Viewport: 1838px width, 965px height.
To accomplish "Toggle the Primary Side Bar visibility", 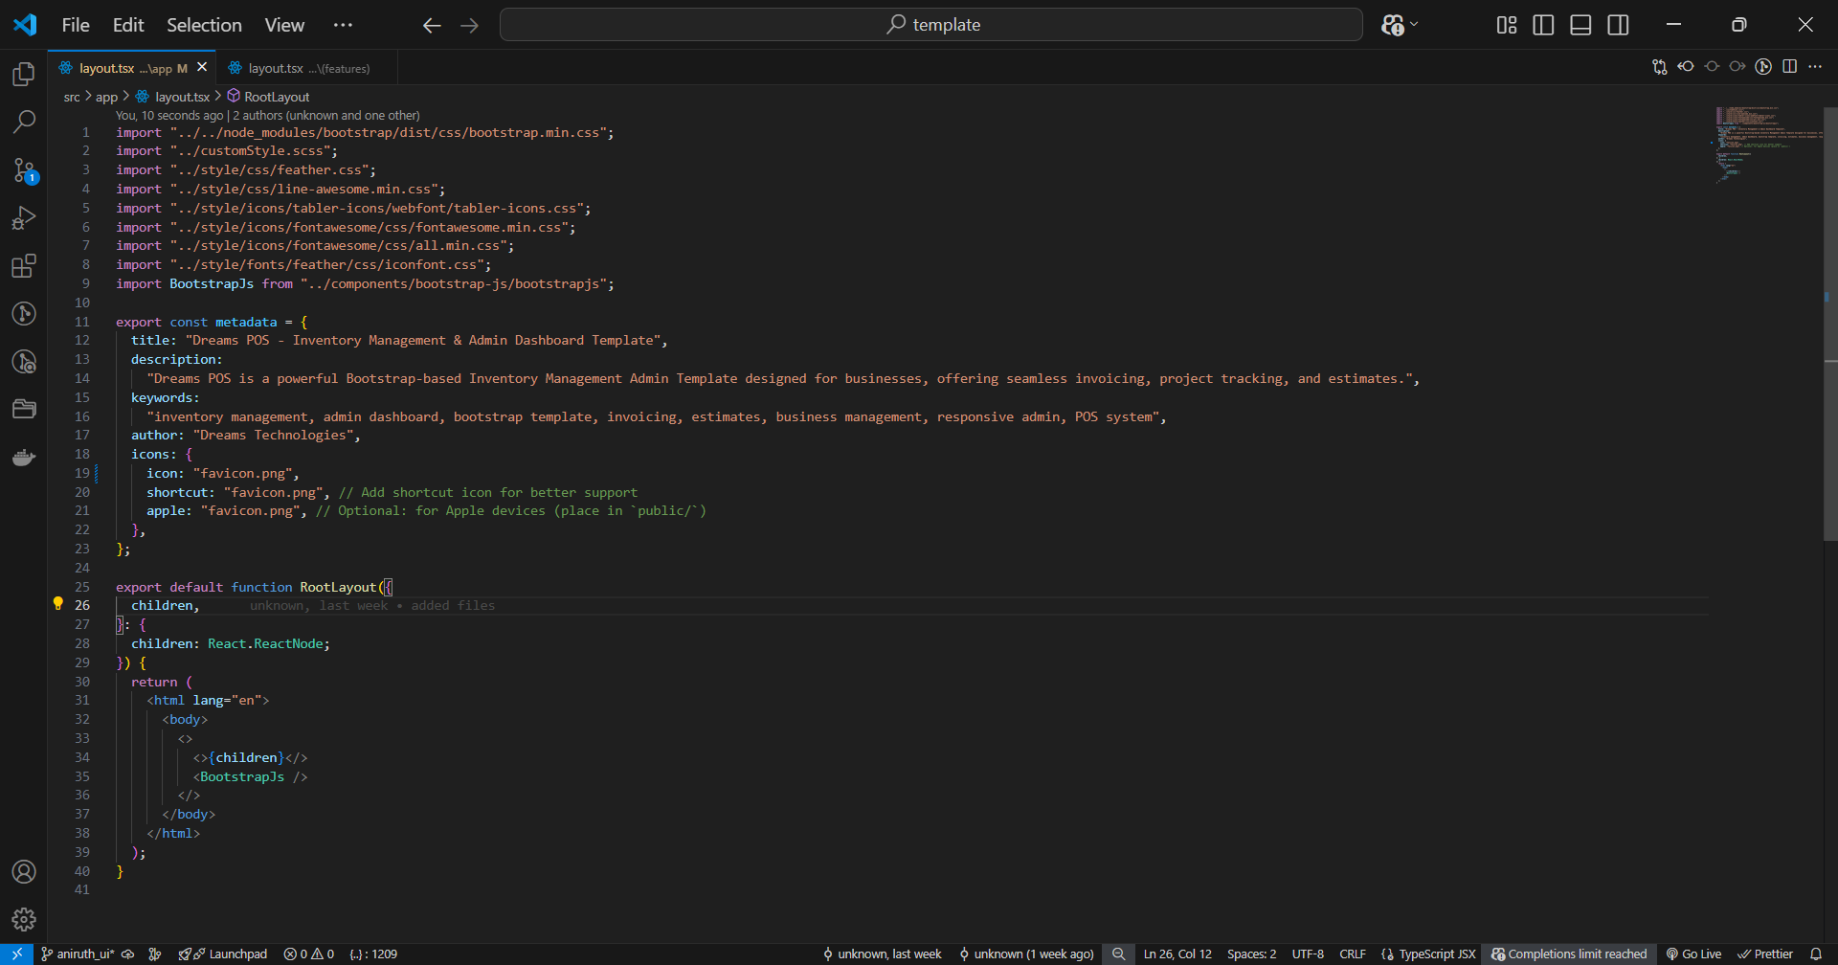I will 1543,25.
